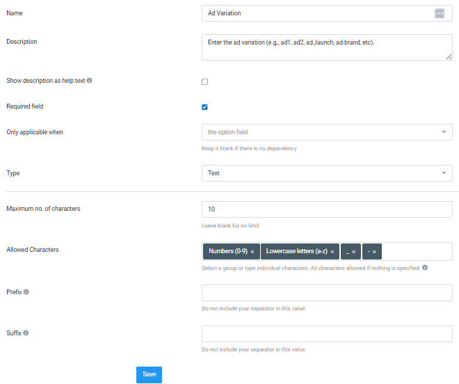Click the separator hint under the Suffix field
This screenshot has width=459, height=384.
click(x=253, y=349)
